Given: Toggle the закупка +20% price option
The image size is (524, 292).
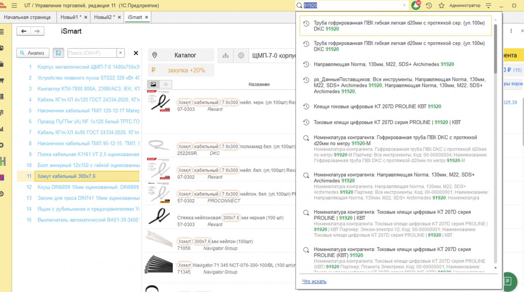Looking at the screenshot, I should click(181, 70).
